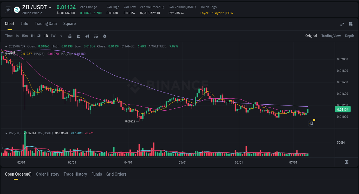This screenshot has height=194, width=359.
Task: Open the chart settings gear icon
Action: 105,36
